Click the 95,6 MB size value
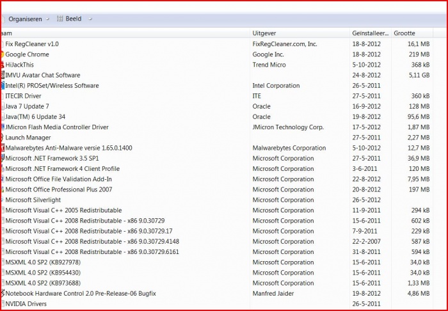Viewport: 448px width, 311px height. [x=419, y=117]
